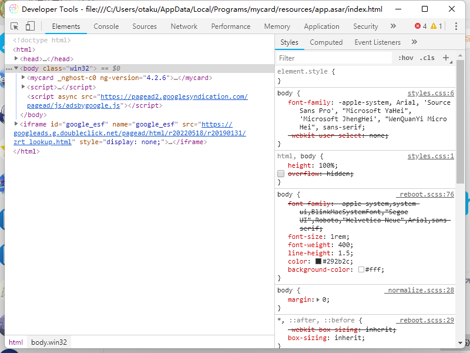This screenshot has height=353, width=470.
Task: Click the red error count icon
Action: 418,26
